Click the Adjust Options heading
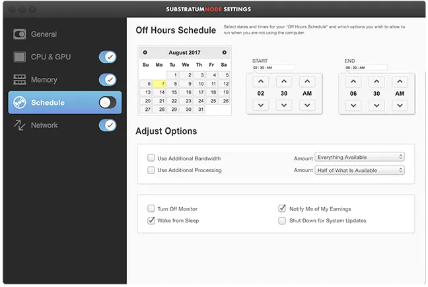Image resolution: width=428 pixels, height=287 pixels. (166, 131)
